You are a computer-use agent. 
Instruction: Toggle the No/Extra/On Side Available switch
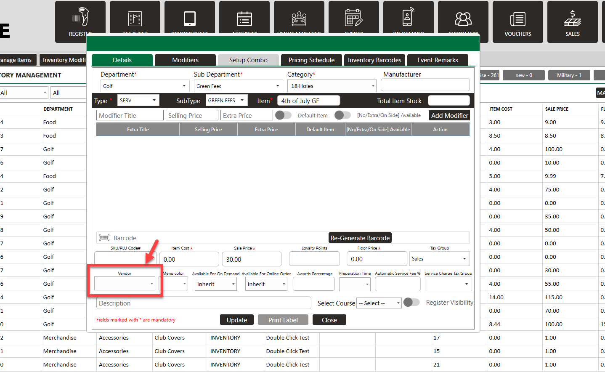[342, 115]
